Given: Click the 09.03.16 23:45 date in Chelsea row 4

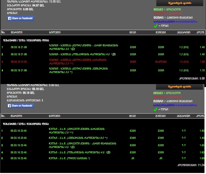Looking at the screenshot, I should [19, 152].
